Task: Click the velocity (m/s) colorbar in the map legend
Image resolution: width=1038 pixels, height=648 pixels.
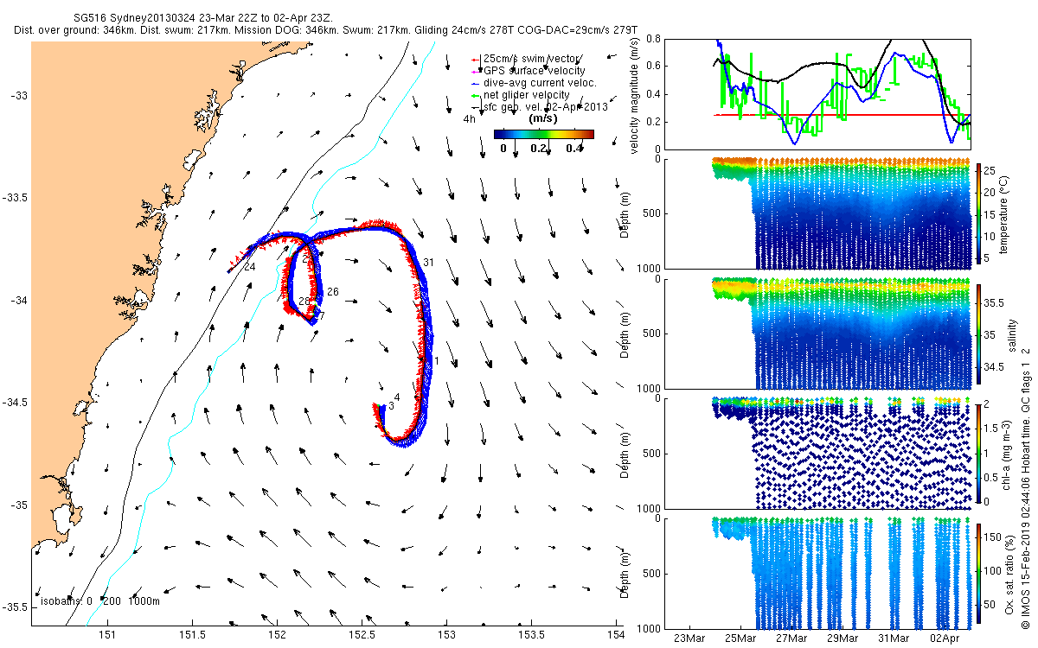Action: (x=543, y=134)
